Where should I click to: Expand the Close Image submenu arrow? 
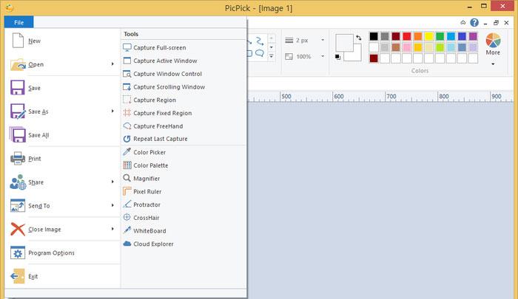pyautogui.click(x=112, y=229)
